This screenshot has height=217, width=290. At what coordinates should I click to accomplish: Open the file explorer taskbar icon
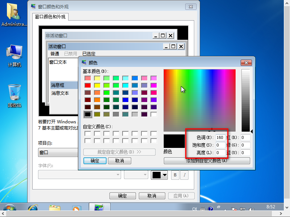55,208
